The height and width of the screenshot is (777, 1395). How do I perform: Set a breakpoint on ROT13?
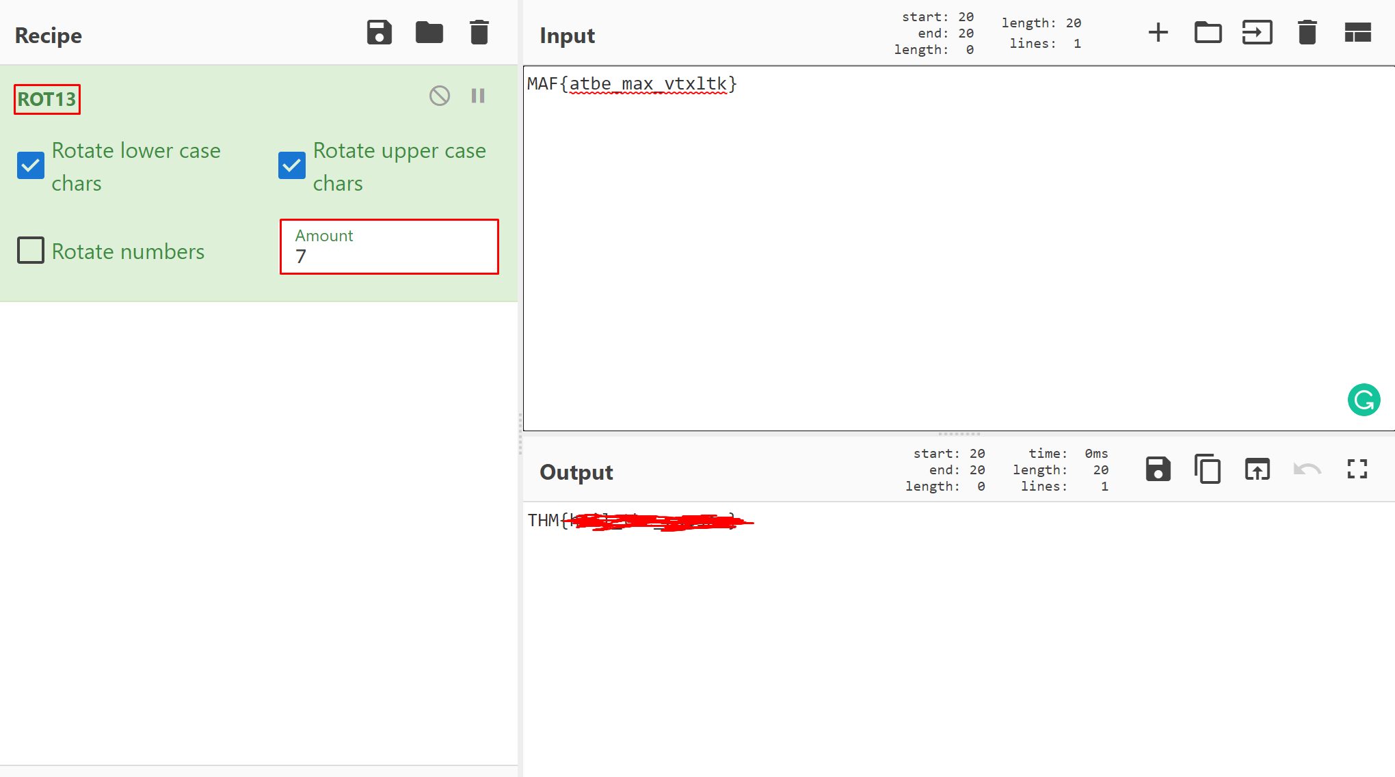pos(477,96)
